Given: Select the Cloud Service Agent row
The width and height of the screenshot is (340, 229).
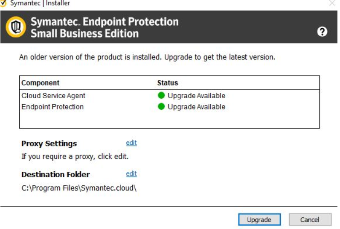Looking at the screenshot, I should 53,96.
